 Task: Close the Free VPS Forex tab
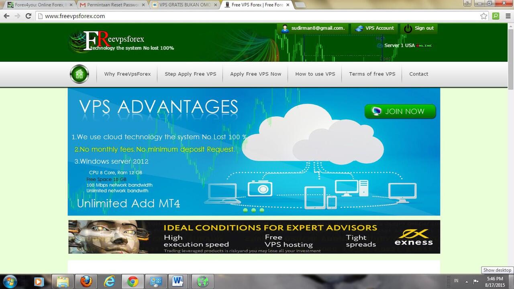pos(288,5)
